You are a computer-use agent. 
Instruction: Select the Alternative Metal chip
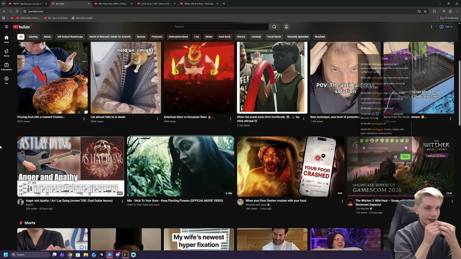pyautogui.click(x=178, y=37)
